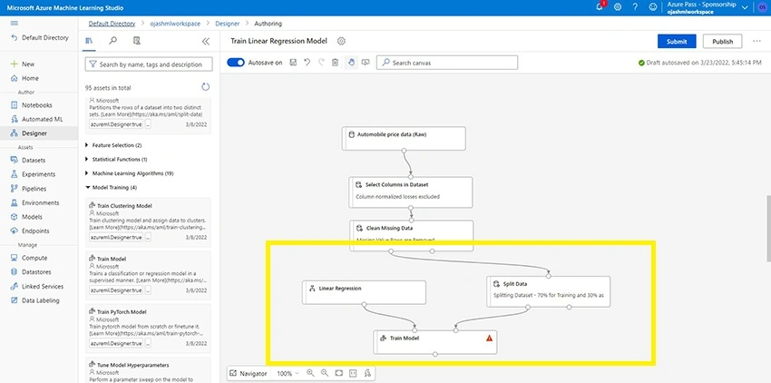
Task: Click the undo arrow in canvas toolbar
Action: pyautogui.click(x=307, y=63)
